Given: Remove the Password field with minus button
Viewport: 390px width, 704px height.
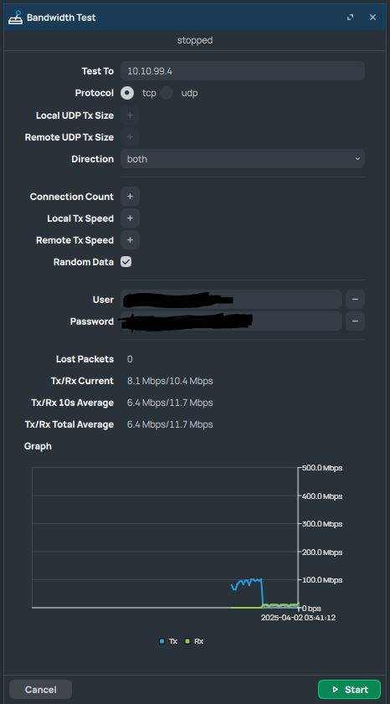Looking at the screenshot, I should pos(355,321).
